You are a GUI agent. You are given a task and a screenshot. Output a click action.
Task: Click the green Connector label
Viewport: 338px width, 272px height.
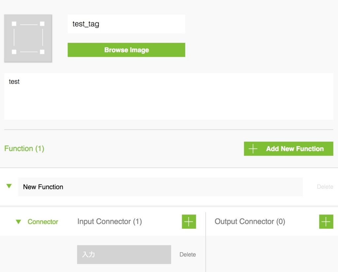(43, 222)
